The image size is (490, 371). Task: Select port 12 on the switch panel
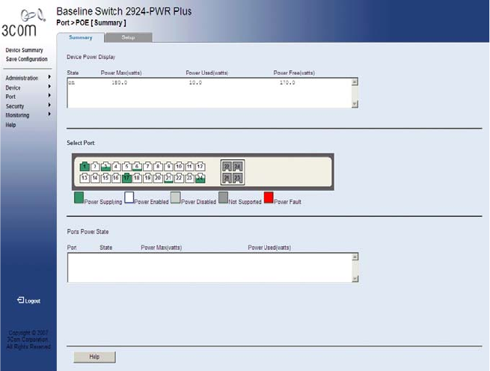tap(200, 167)
